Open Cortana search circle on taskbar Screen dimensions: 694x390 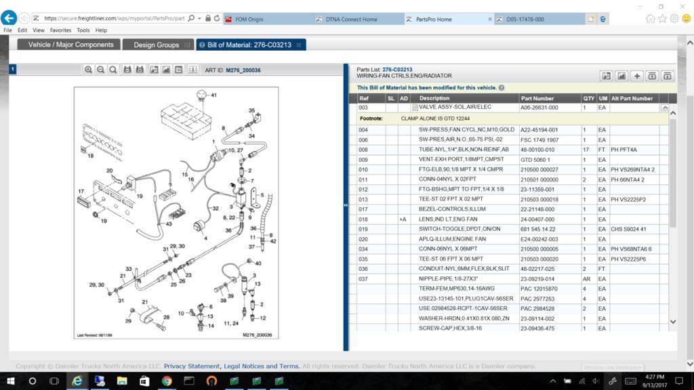pyautogui.click(x=33, y=381)
